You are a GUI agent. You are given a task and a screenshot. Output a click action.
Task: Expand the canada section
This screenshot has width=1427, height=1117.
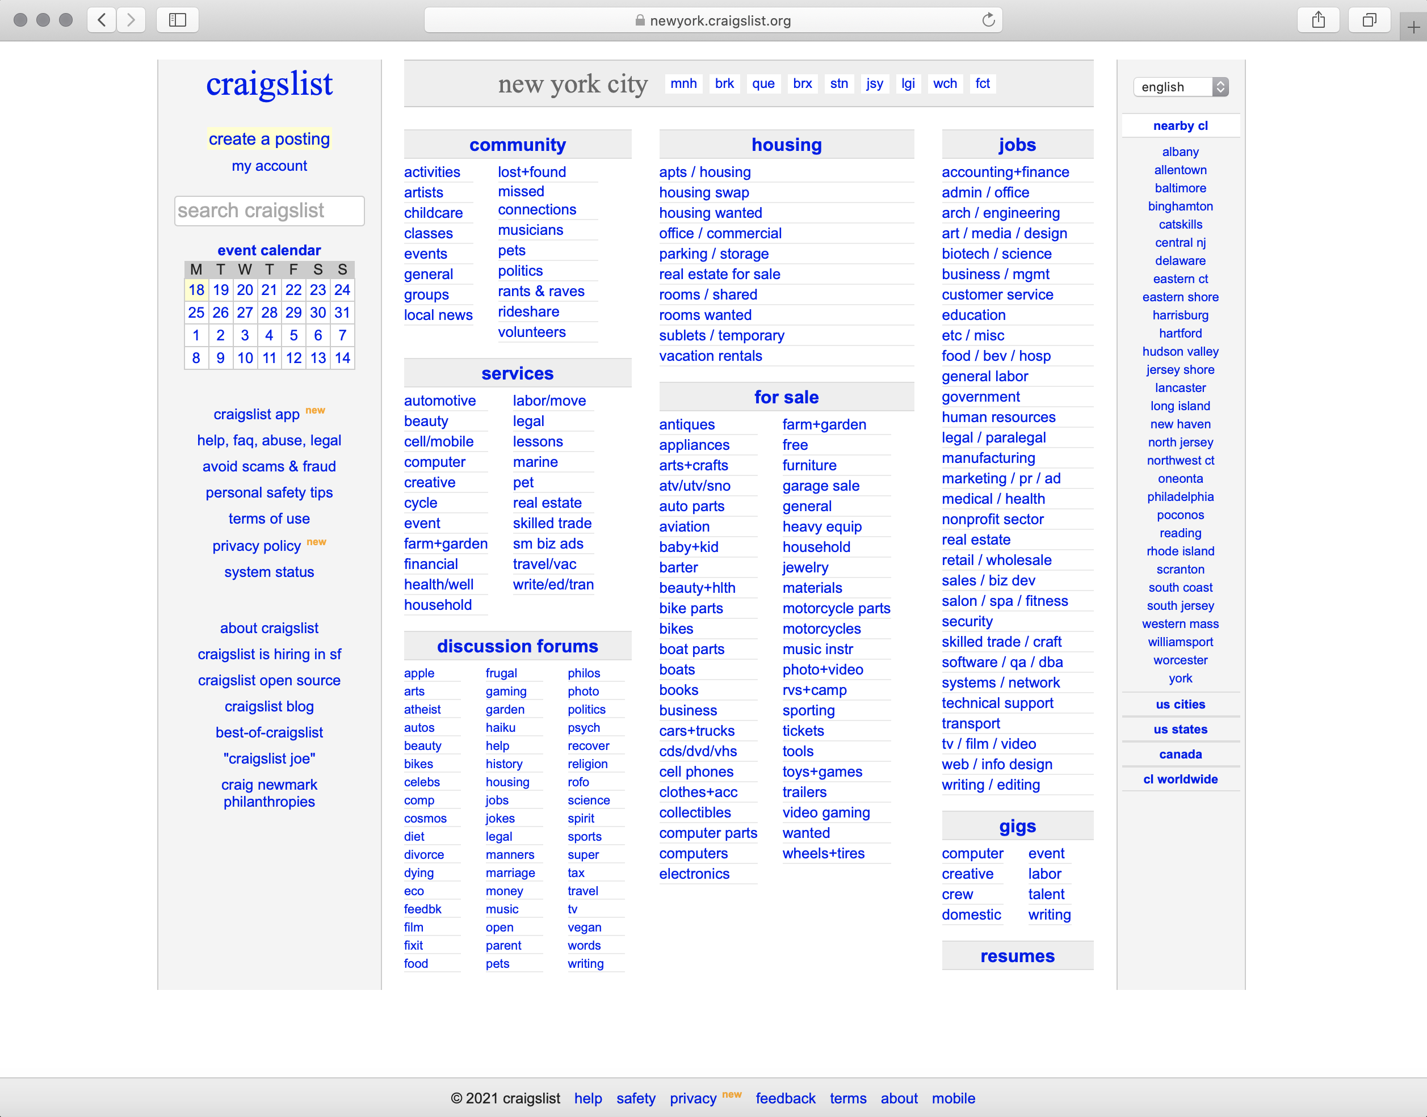pyautogui.click(x=1180, y=754)
